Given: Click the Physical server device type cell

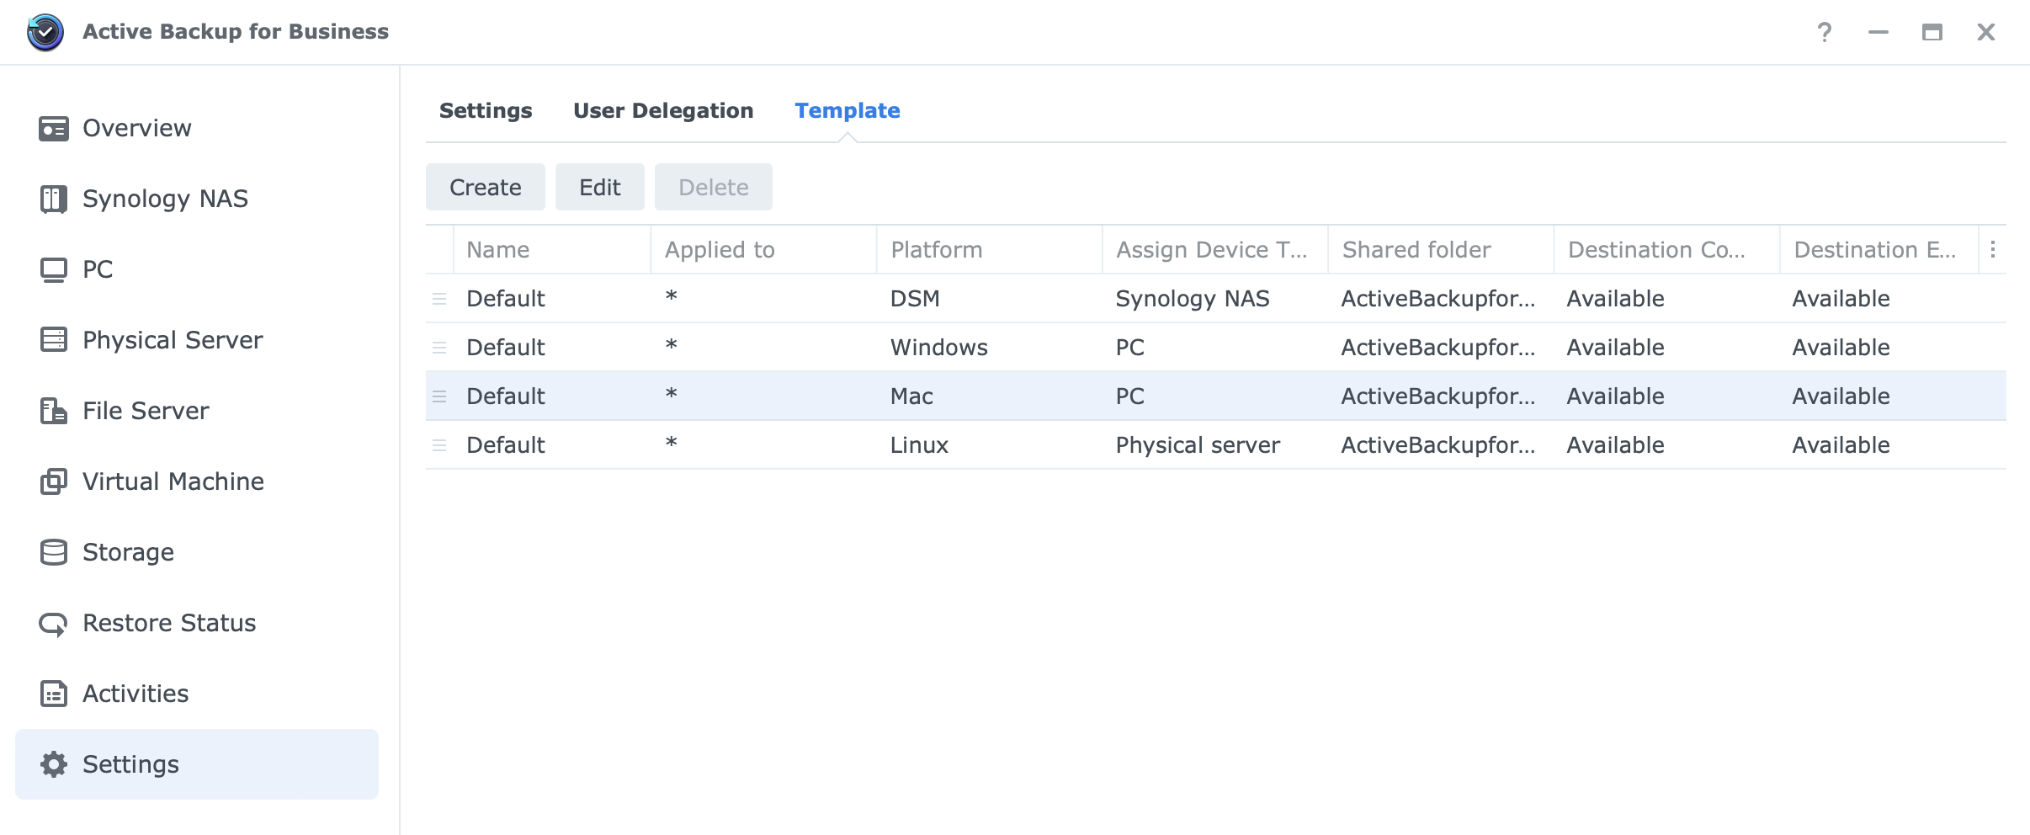Looking at the screenshot, I should 1198,446.
